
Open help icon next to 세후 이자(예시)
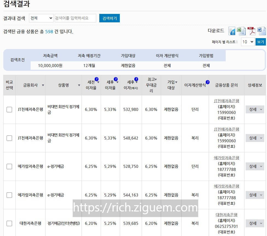click(x=136, y=79)
